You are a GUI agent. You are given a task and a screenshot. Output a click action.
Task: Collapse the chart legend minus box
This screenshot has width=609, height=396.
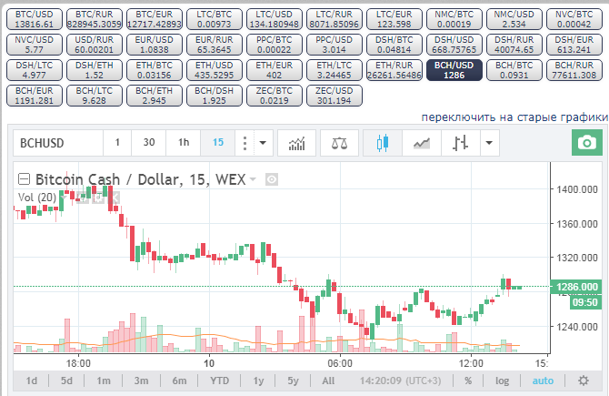pyautogui.click(x=24, y=179)
